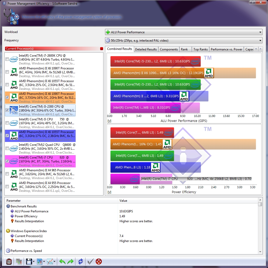Screen dimensions: 268x268
Task: Click the tab strip right scroll arrow
Action: pos(260,49)
